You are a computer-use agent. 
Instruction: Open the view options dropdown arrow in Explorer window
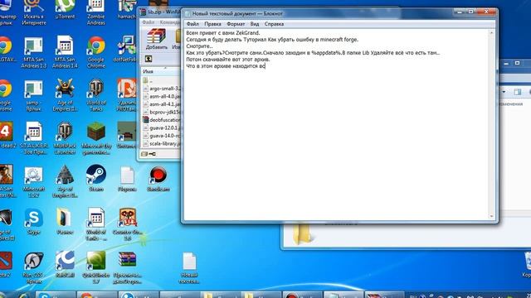(504, 92)
